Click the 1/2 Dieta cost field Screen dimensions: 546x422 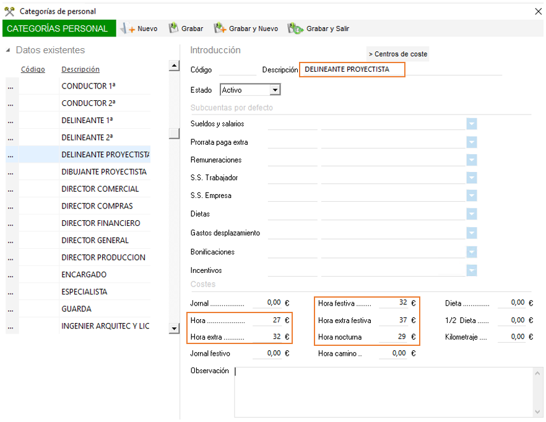[x=511, y=320]
